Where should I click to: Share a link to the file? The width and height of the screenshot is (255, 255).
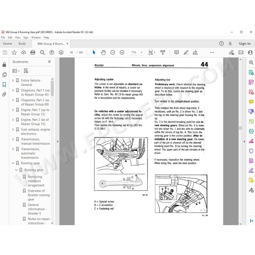pyautogui.click(x=231, y=52)
